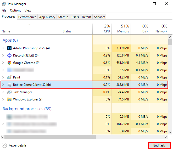Click Background processes (89) heading

(27, 109)
